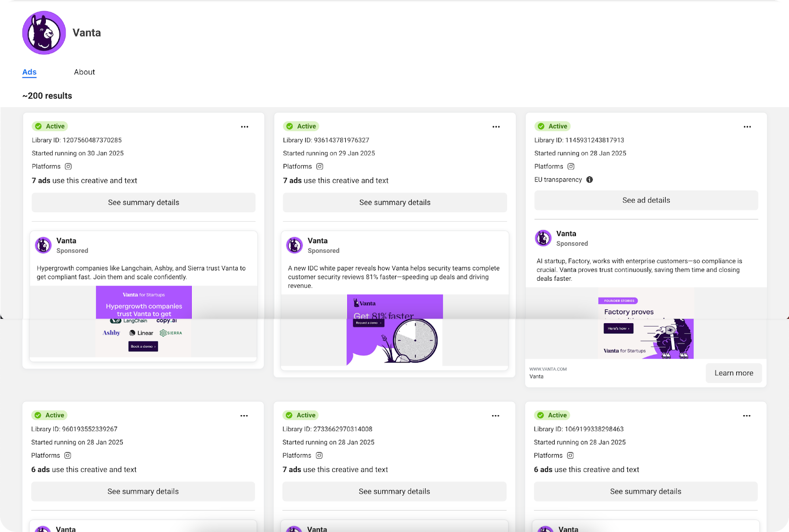See ad details for ad 1145931243817913
The height and width of the screenshot is (532, 789).
point(646,200)
